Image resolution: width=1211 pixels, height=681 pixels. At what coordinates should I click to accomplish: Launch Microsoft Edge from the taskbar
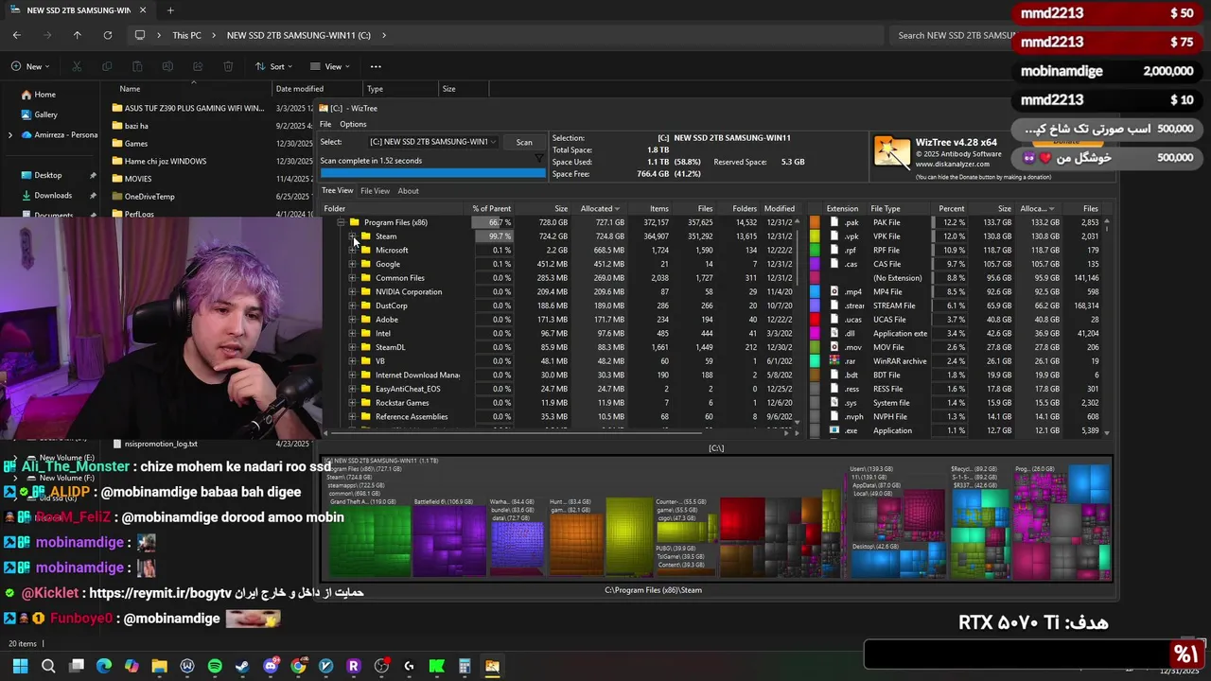point(104,666)
